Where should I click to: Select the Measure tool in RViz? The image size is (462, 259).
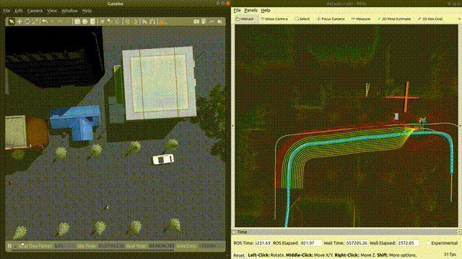click(x=361, y=19)
